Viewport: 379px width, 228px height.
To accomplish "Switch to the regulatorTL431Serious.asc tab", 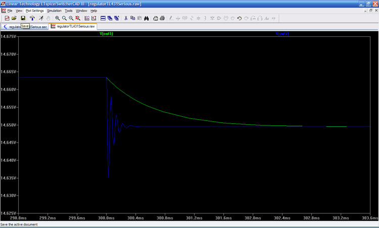I will pos(25,27).
